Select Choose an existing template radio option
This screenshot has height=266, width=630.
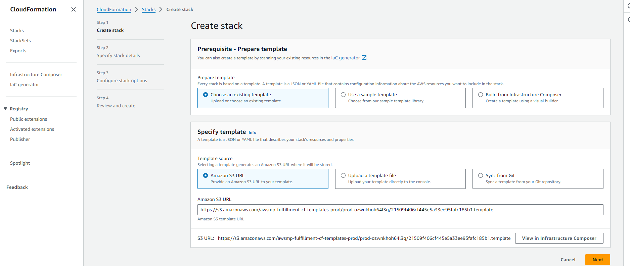coord(263,98)
